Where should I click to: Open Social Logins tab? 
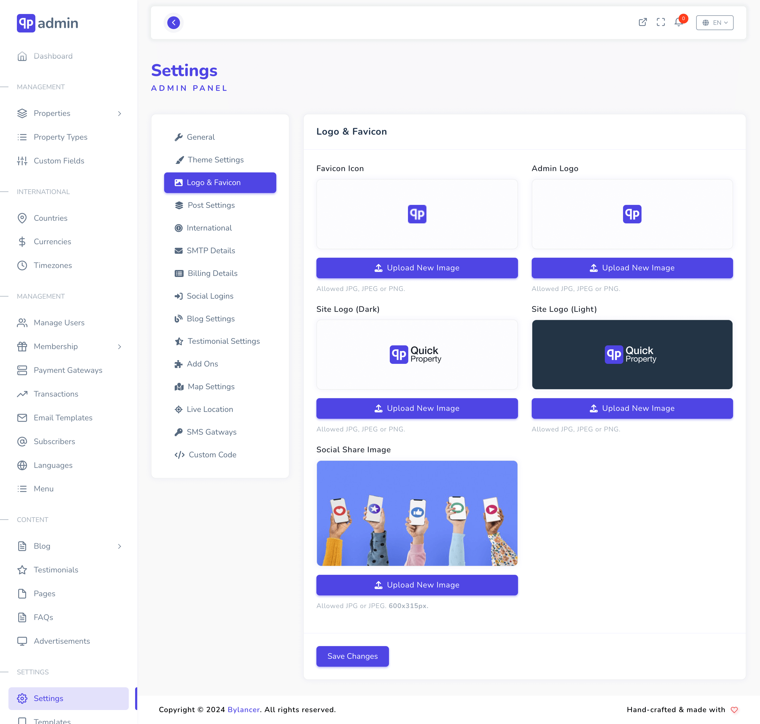tap(220, 296)
